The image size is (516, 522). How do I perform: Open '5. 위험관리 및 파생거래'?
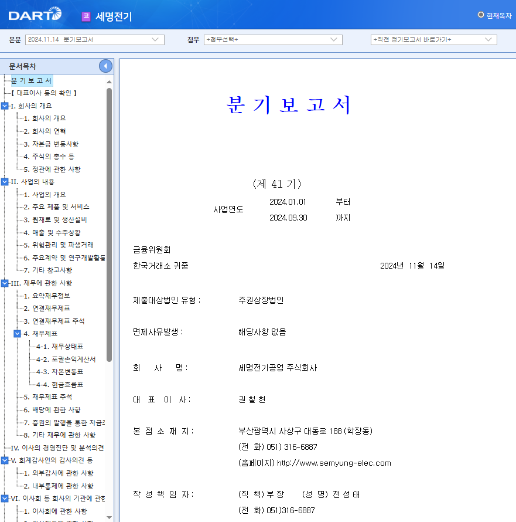pos(53,245)
